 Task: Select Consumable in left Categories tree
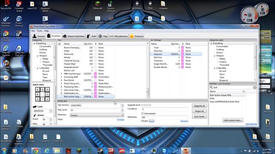pos(45,47)
